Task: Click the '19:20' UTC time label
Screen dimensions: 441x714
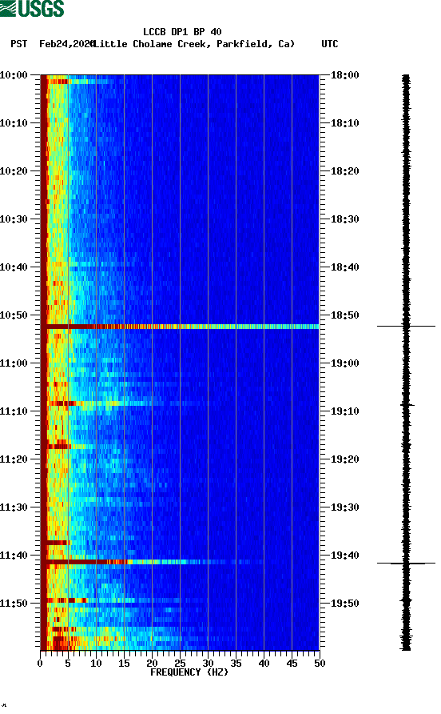Action: pos(345,459)
